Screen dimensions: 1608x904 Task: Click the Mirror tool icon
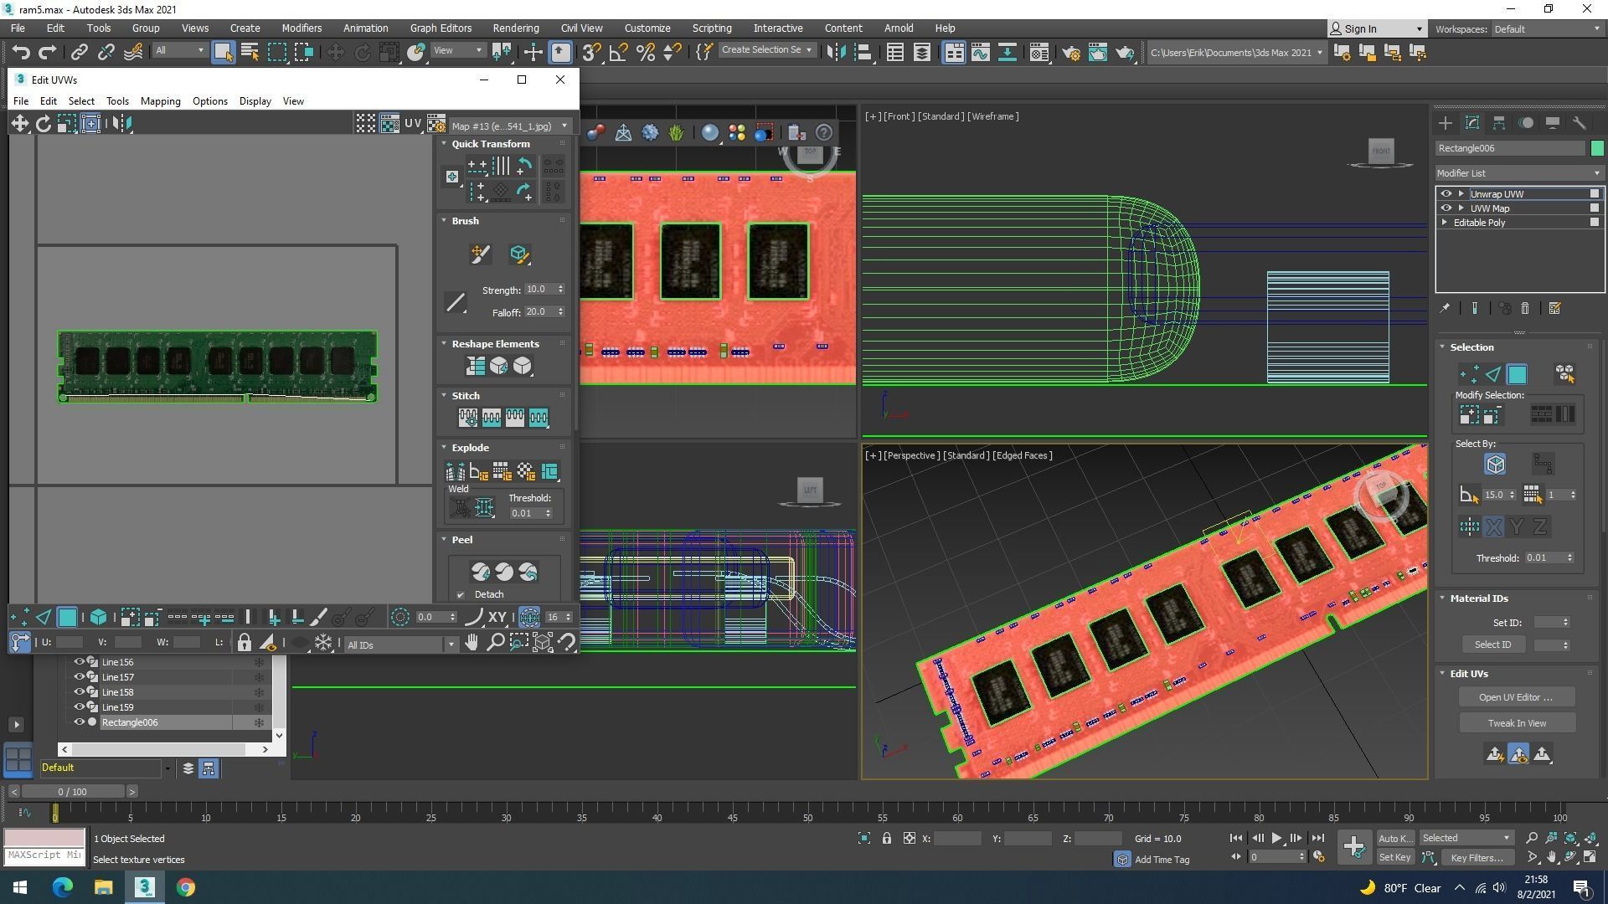pyautogui.click(x=836, y=52)
